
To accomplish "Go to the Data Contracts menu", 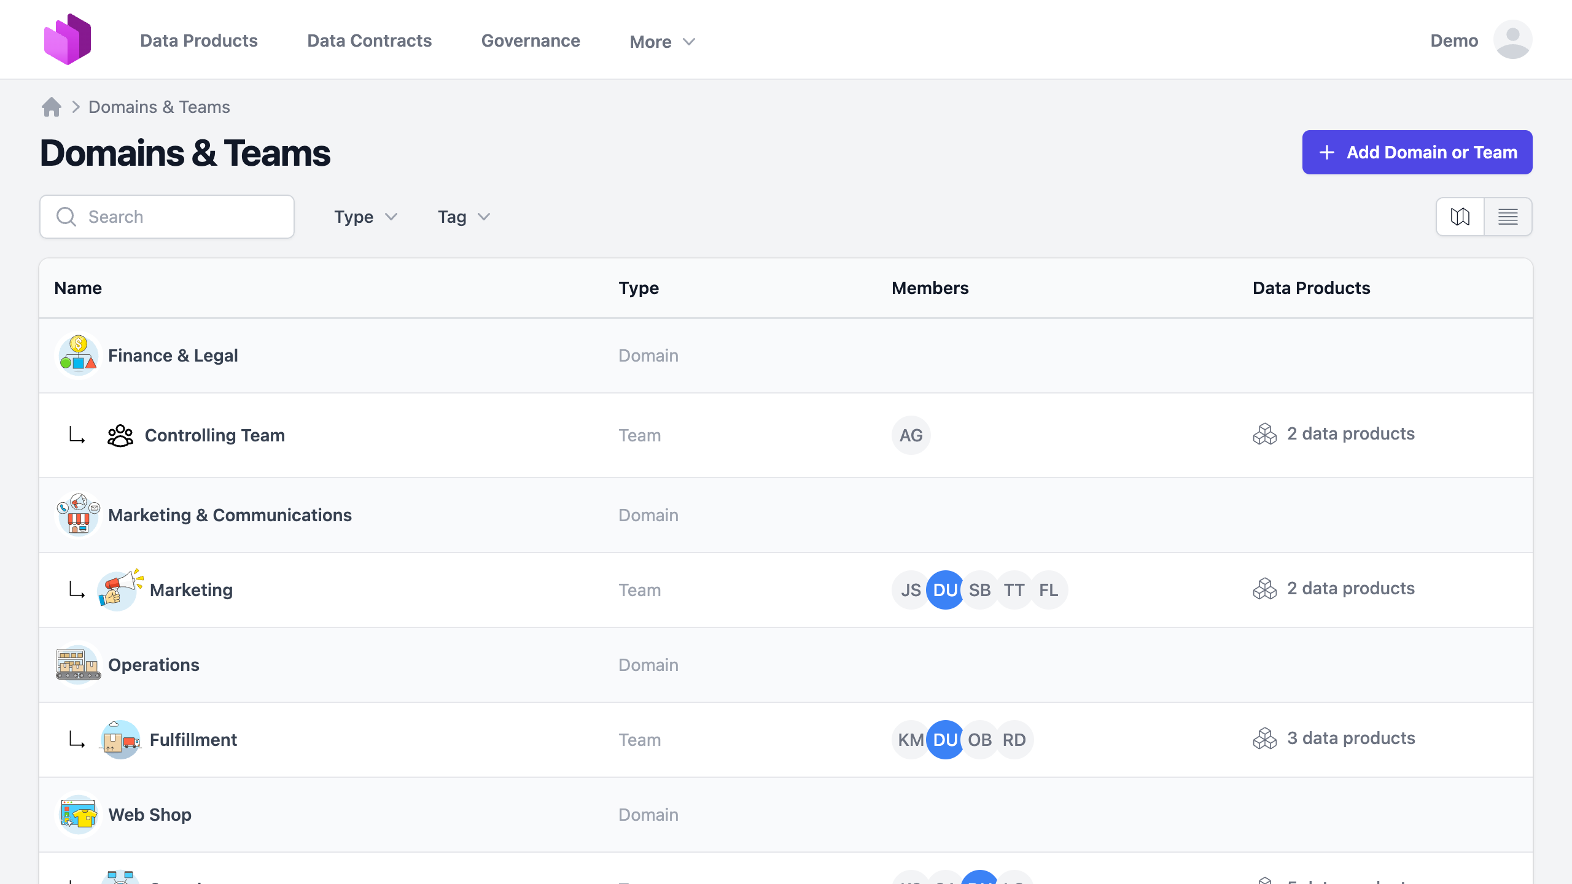I will coord(369,41).
